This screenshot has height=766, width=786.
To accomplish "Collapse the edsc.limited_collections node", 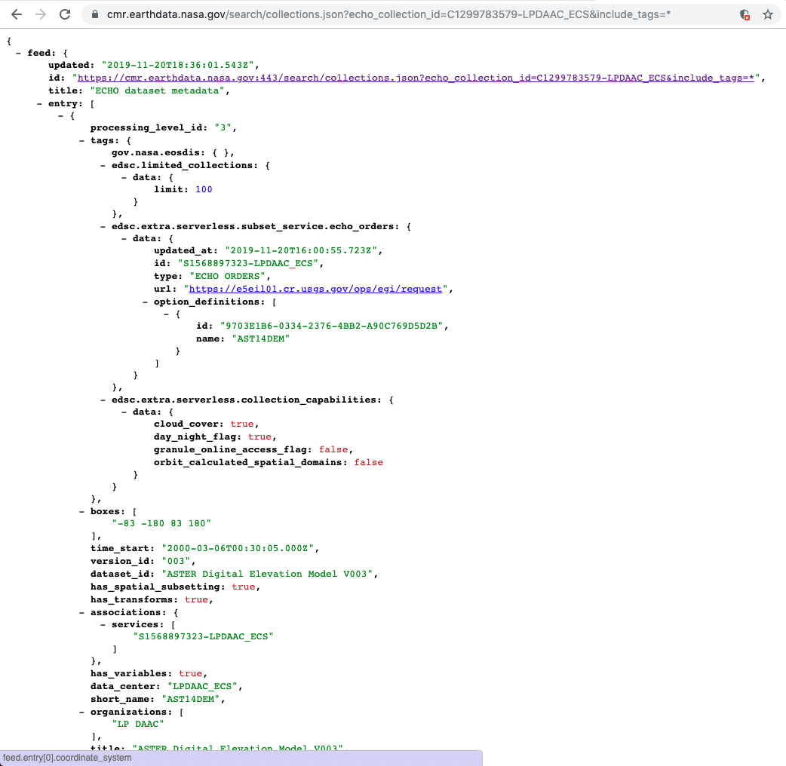I will pos(103,165).
